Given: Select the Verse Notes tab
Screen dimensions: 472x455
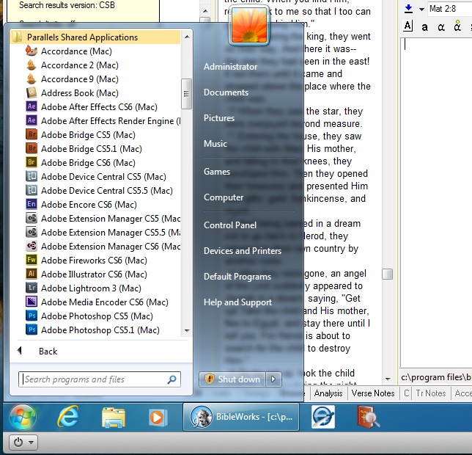Looking at the screenshot, I should pos(373,393).
